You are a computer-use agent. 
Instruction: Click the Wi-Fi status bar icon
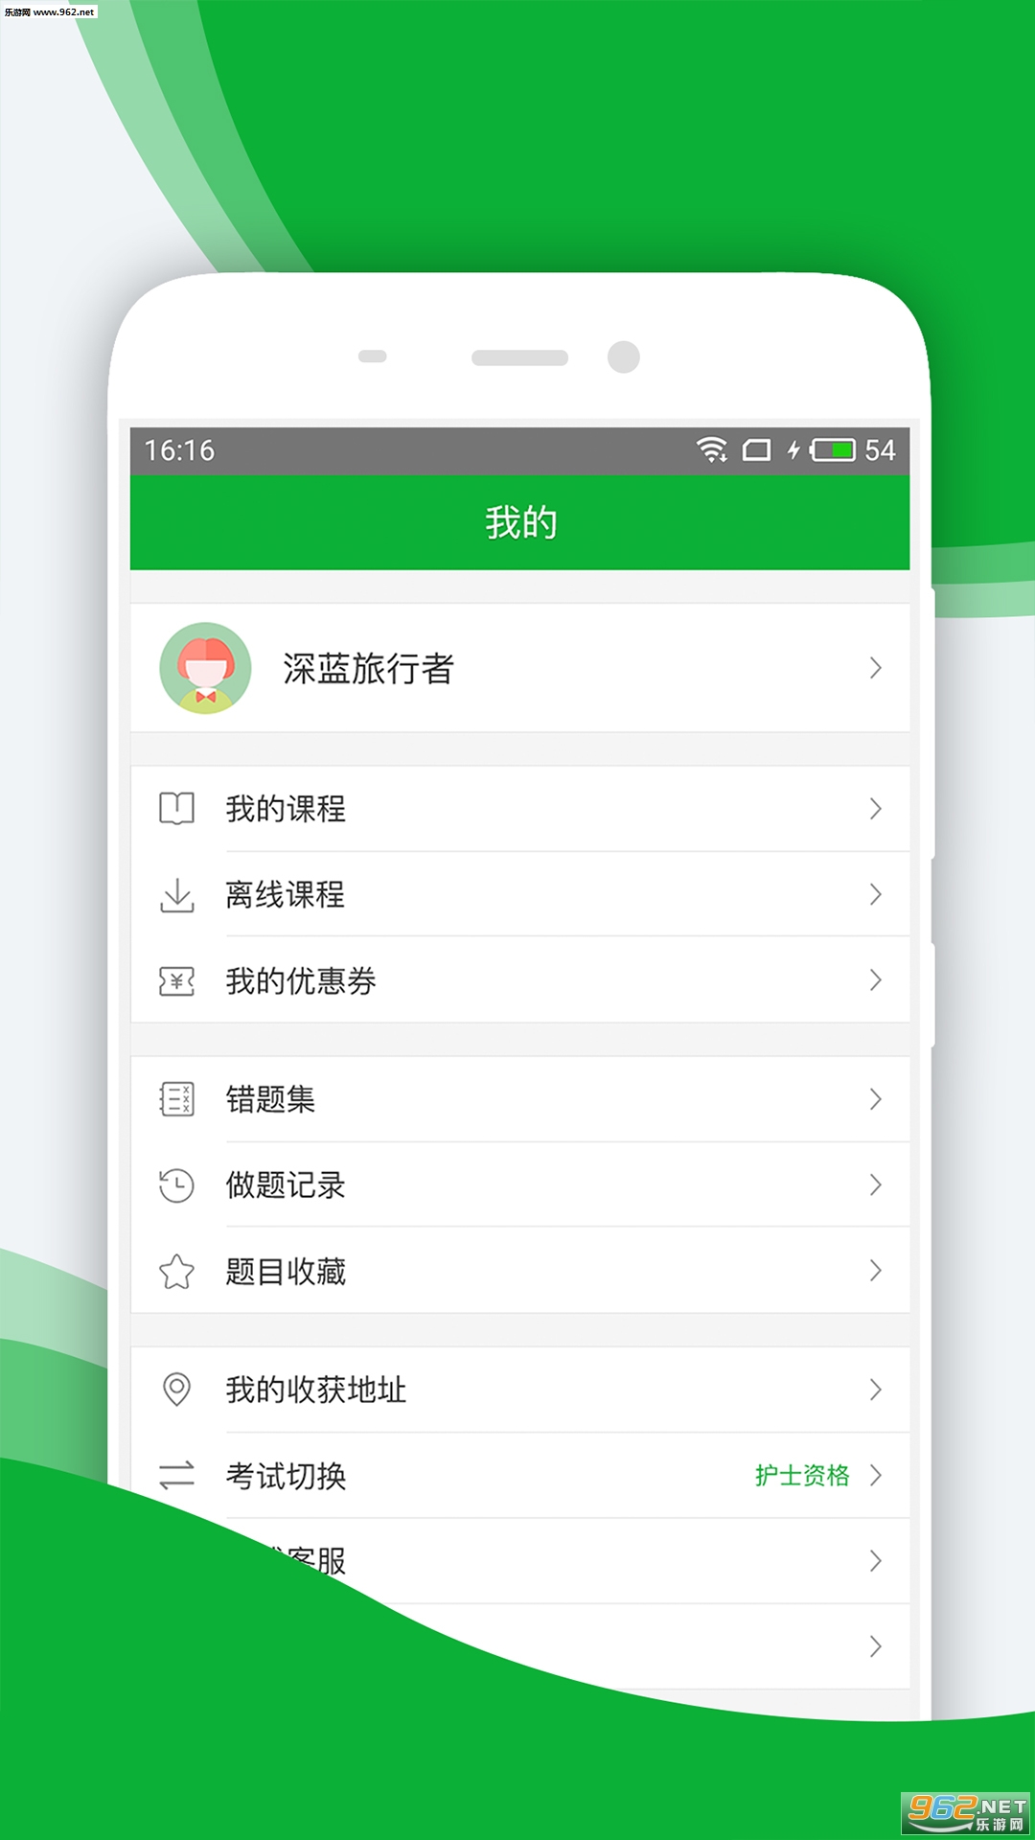click(x=712, y=449)
